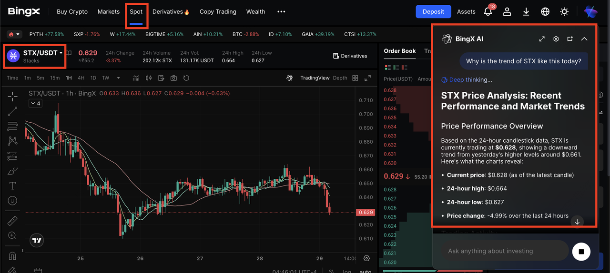Click the Deposit button

433,11
